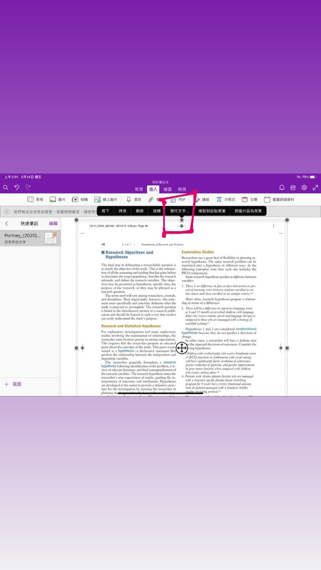The width and height of the screenshot is (321, 570).
Task: Dismiss the merge conflict warning banner
Action: tap(7, 212)
